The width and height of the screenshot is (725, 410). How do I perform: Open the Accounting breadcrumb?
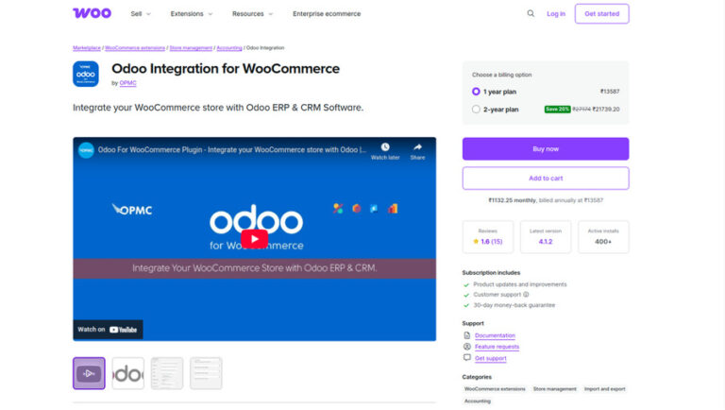[229, 48]
